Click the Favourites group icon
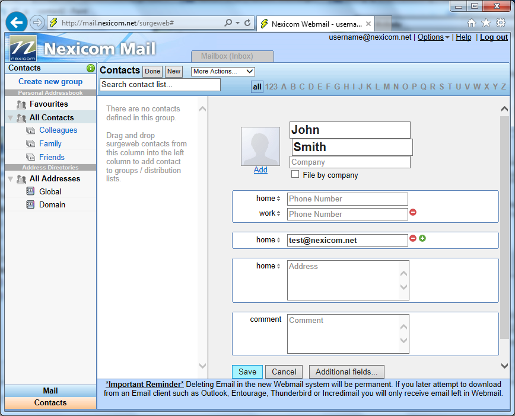 21,105
